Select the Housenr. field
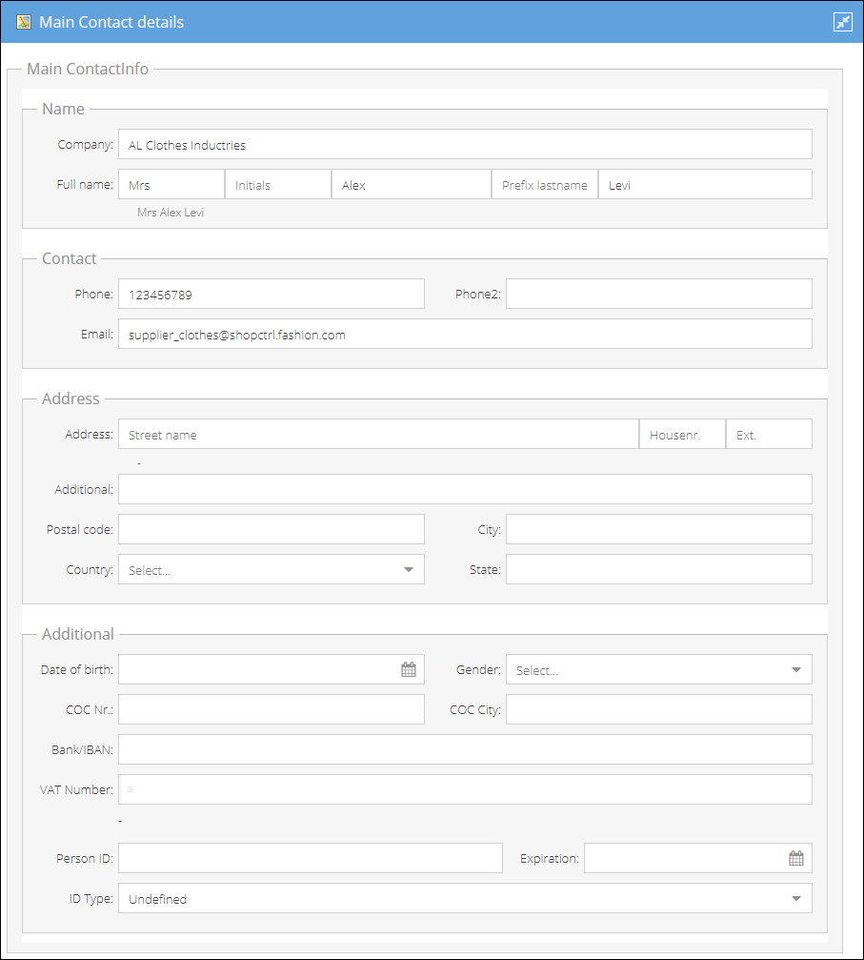 (682, 434)
